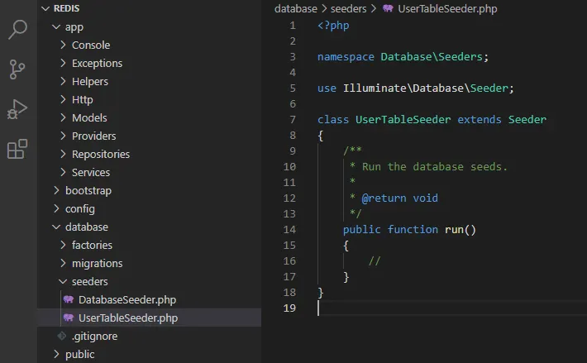Screen dimensions: 587x363
Task: Expand the config folder
Action: pos(56,208)
